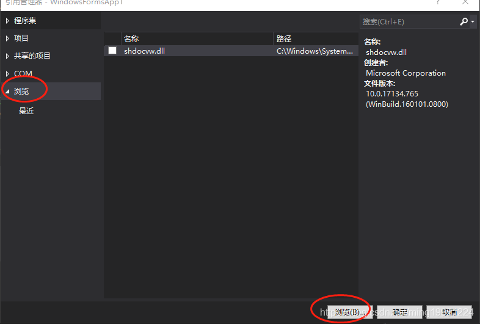Focus the 搜索(Ctrl+E) search box
Screen dimensions: 480x324
[409, 22]
